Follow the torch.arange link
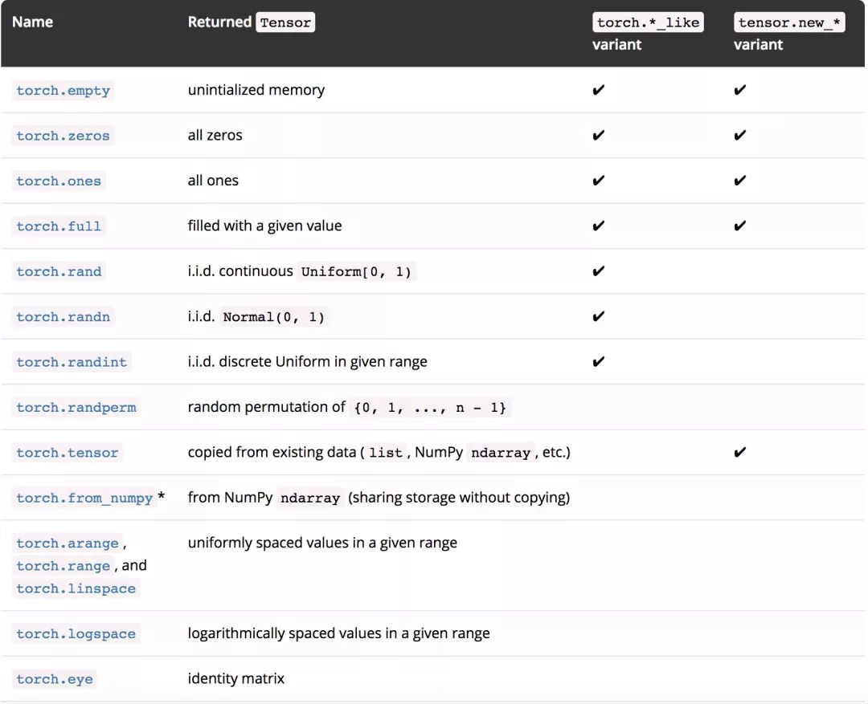 coord(68,543)
